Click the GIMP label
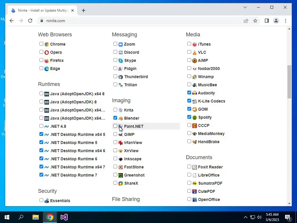297x223 pixels. (x=129, y=134)
